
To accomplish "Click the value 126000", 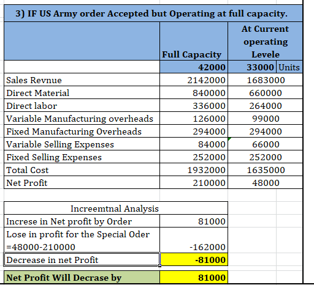I will [194, 118].
